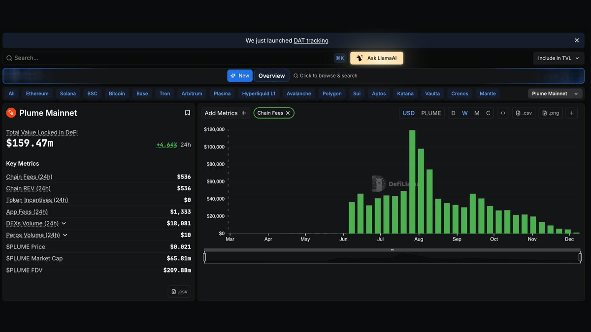Open the DAT tracking announcement link

tap(311, 40)
